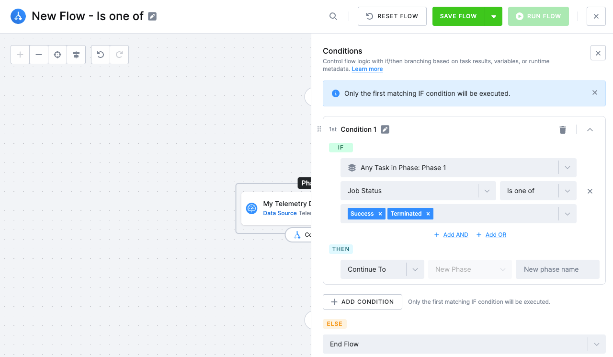The width and height of the screenshot is (613, 357).
Task: Click the auto-align layout icon
Action: pos(76,55)
